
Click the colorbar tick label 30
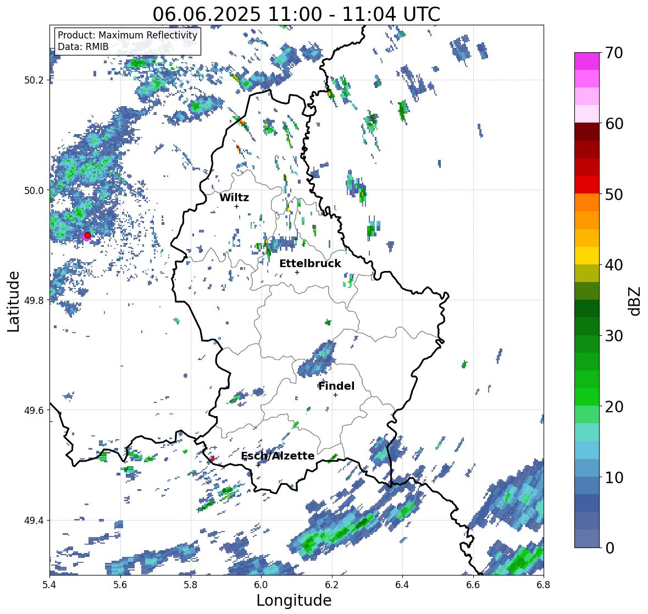point(614,335)
